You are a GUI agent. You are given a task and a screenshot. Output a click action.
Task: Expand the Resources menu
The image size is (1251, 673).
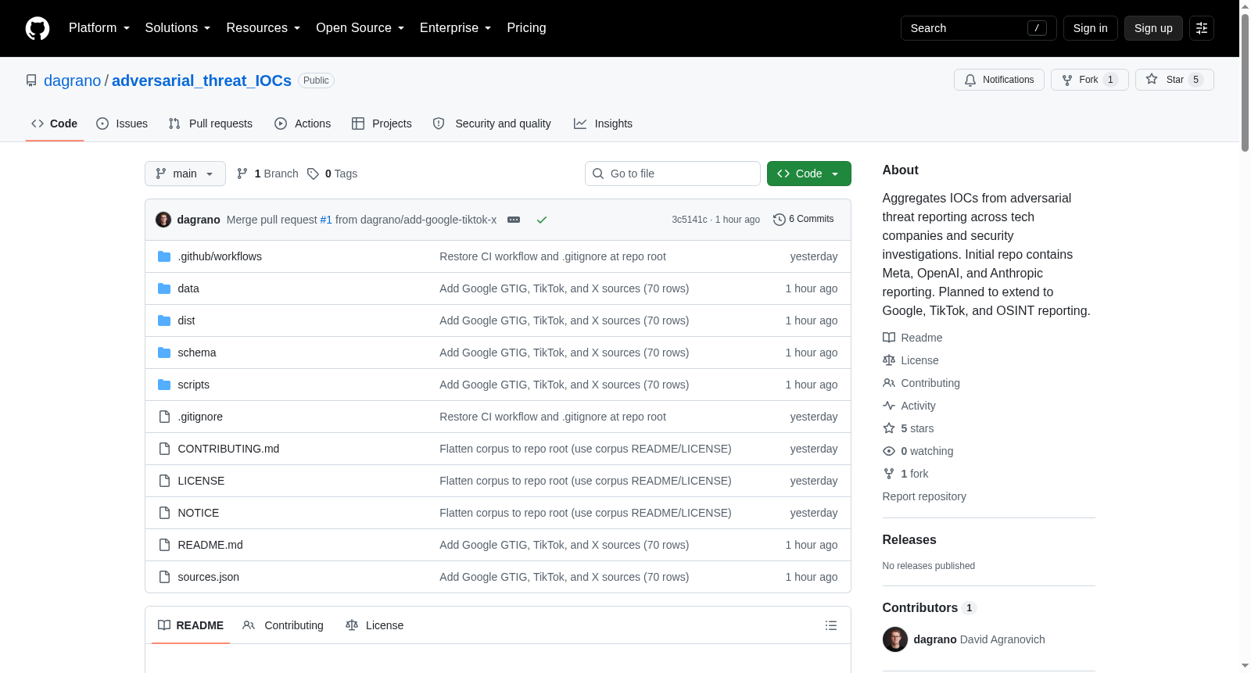pyautogui.click(x=263, y=28)
